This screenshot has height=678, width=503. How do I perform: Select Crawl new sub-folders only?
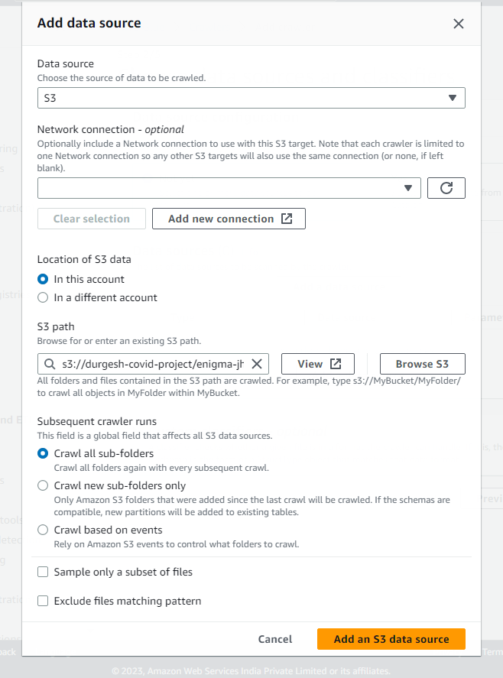pyautogui.click(x=43, y=485)
